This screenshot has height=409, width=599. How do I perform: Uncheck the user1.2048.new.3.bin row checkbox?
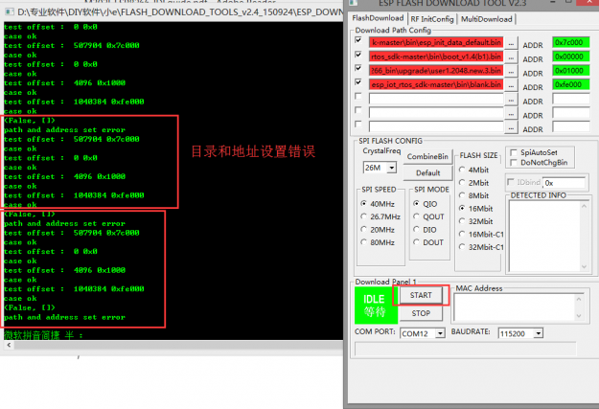[x=358, y=68]
